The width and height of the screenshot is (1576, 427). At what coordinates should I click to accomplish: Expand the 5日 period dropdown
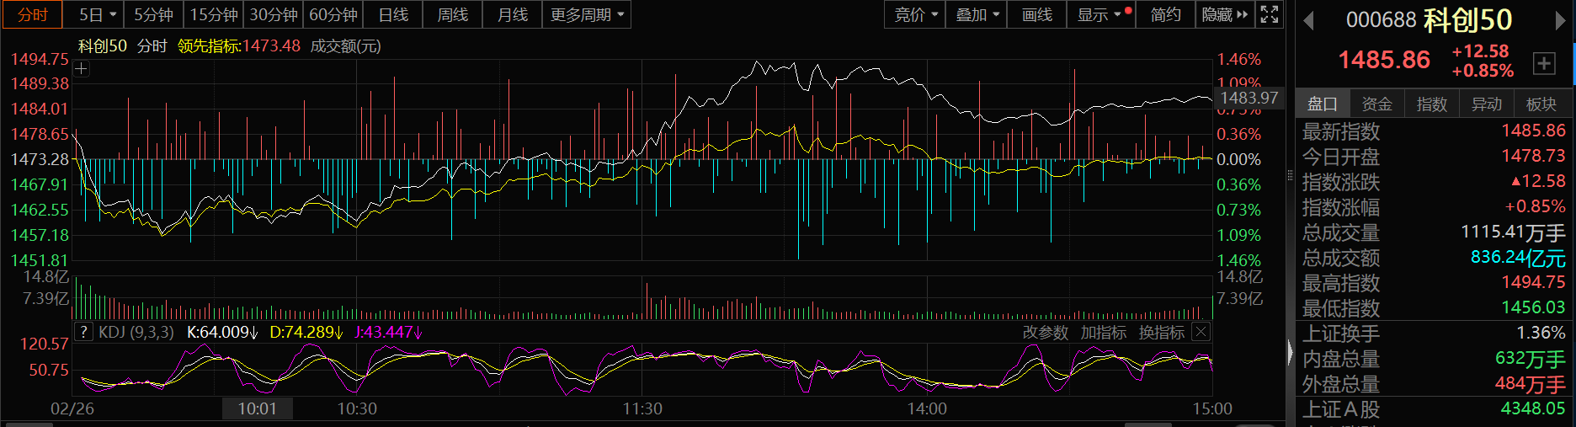click(97, 14)
